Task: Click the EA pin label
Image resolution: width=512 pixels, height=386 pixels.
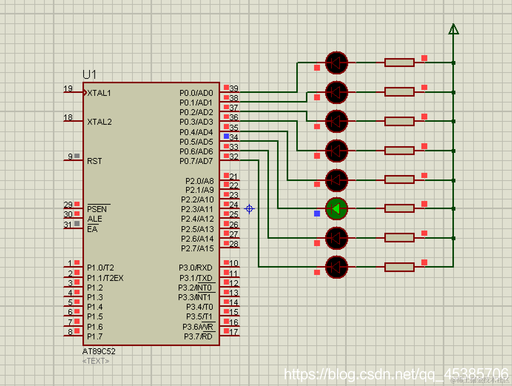Action: tap(92, 229)
